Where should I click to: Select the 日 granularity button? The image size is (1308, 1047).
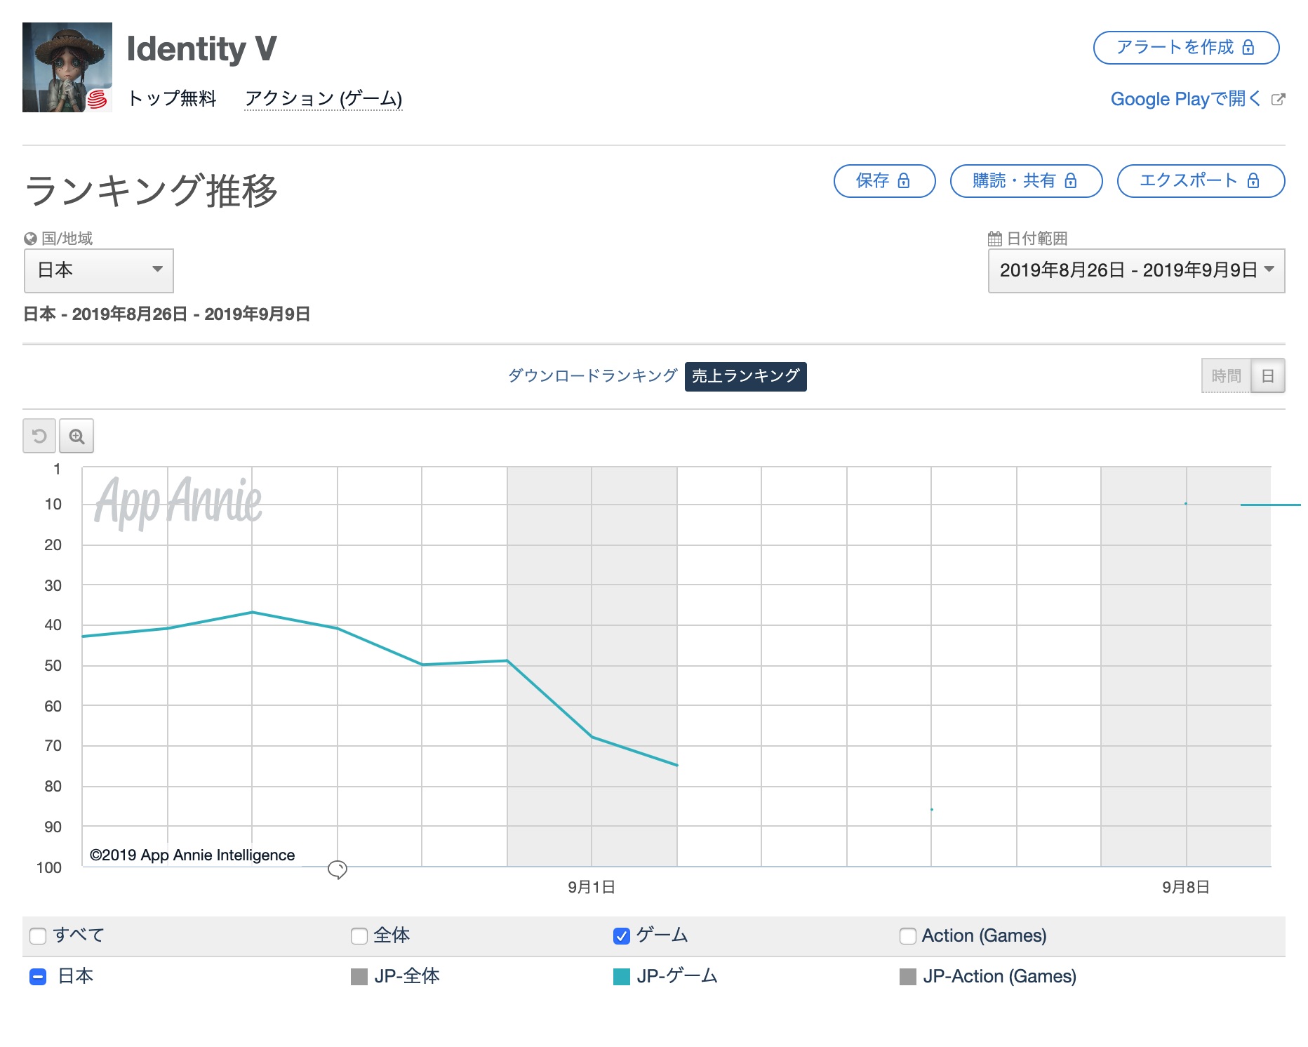pos(1268,376)
